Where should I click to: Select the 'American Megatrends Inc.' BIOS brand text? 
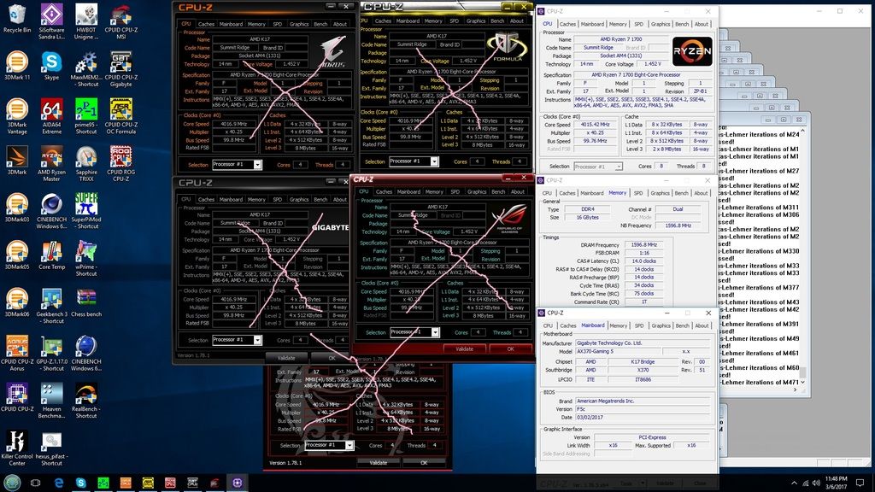point(604,401)
